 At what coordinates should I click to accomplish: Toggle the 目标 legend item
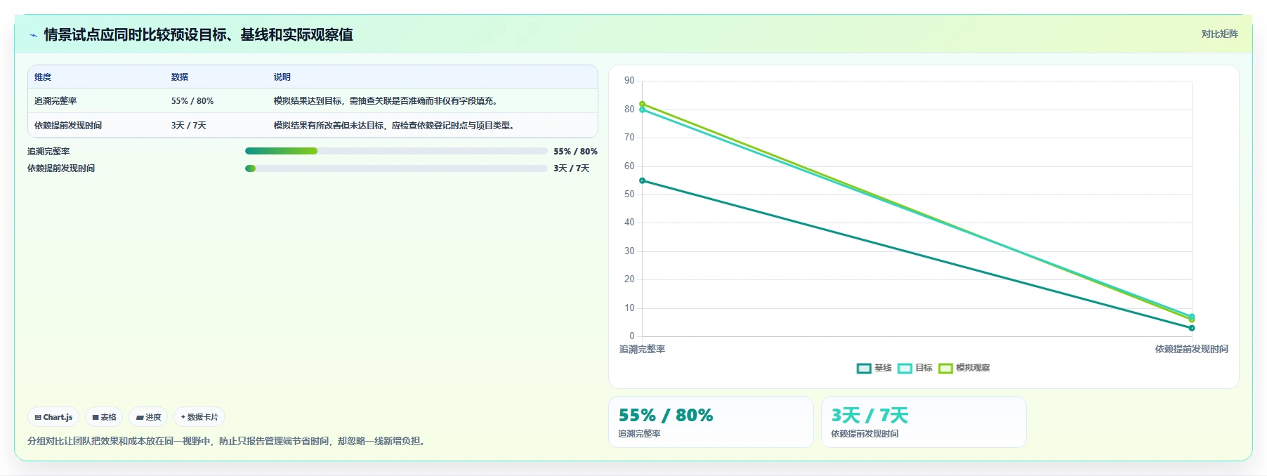click(915, 368)
